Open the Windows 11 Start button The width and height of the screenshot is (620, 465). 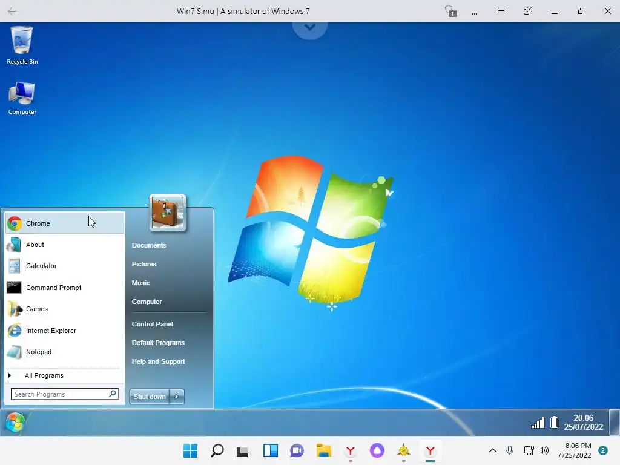(191, 450)
